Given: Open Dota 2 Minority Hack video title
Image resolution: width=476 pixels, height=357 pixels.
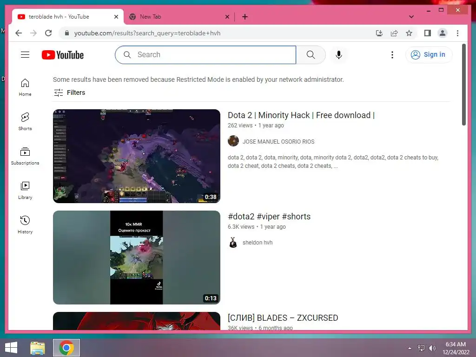Looking at the screenshot, I should tap(301, 115).
